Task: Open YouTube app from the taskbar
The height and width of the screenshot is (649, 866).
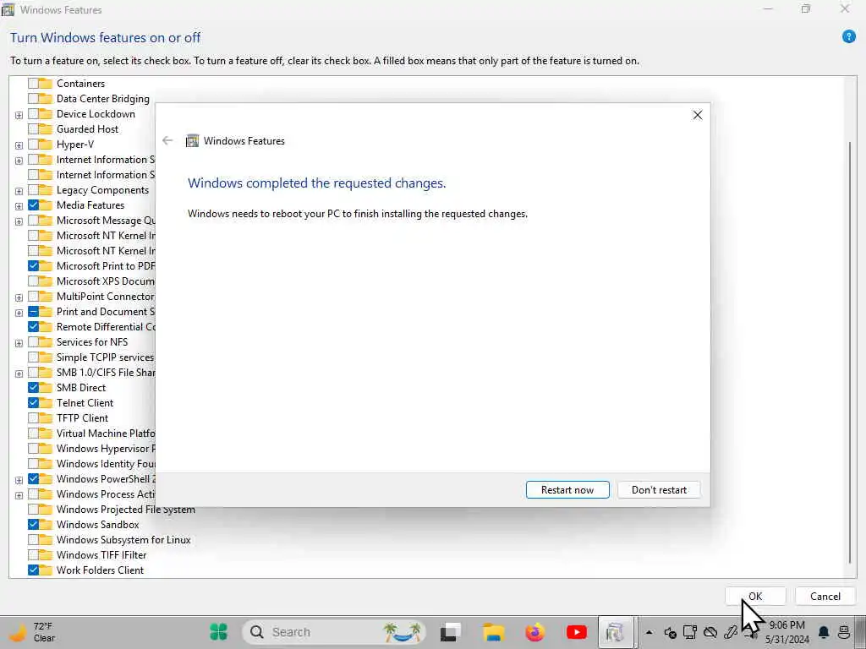Action: (577, 632)
